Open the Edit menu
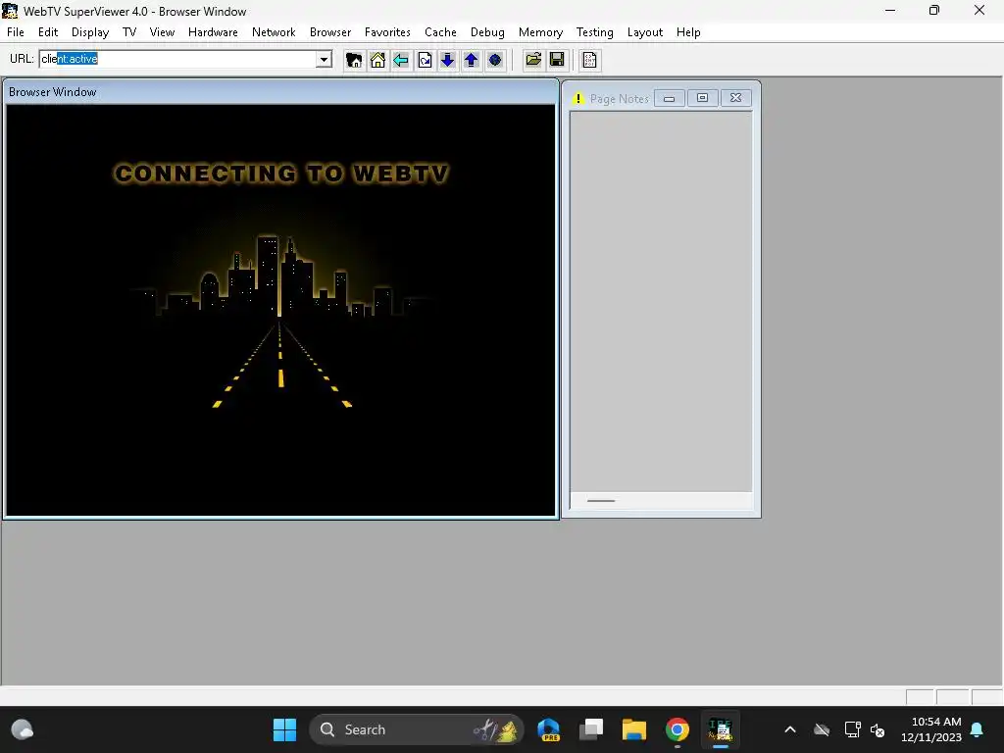Screen dimensions: 1004x753 pos(48,32)
